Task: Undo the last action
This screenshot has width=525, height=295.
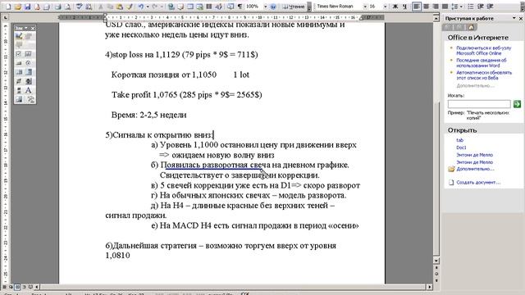Action: coord(141,7)
